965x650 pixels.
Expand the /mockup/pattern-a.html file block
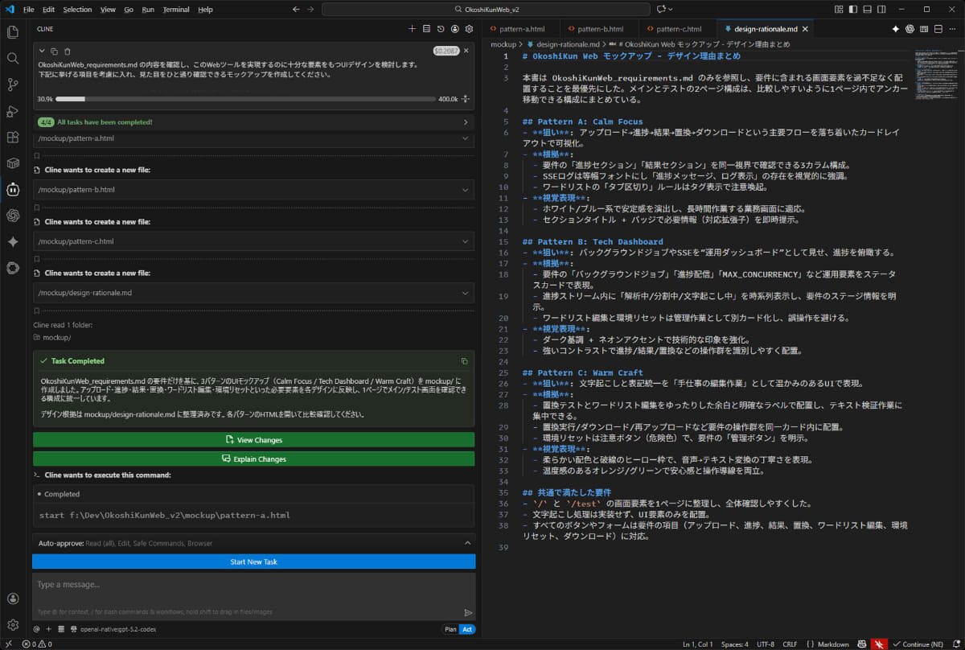point(253,138)
